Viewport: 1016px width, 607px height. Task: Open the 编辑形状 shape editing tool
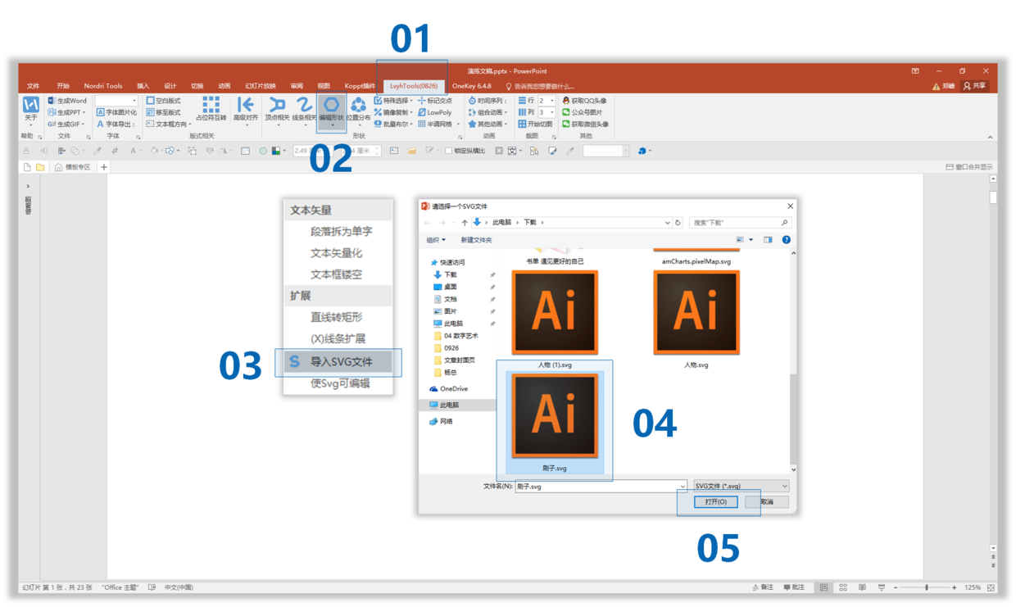click(331, 111)
